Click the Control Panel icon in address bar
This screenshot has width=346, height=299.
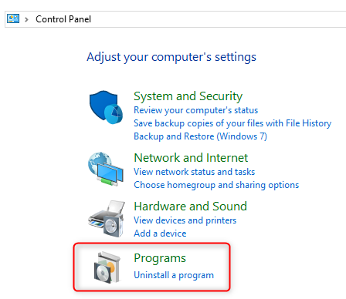tap(13, 18)
